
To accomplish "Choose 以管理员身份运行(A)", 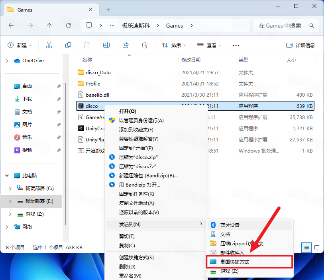I will [157, 121].
